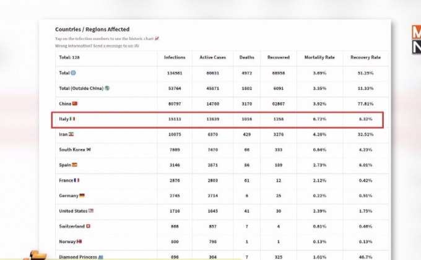Click the France flag icon
This screenshot has width=421, height=260.
pos(77,180)
